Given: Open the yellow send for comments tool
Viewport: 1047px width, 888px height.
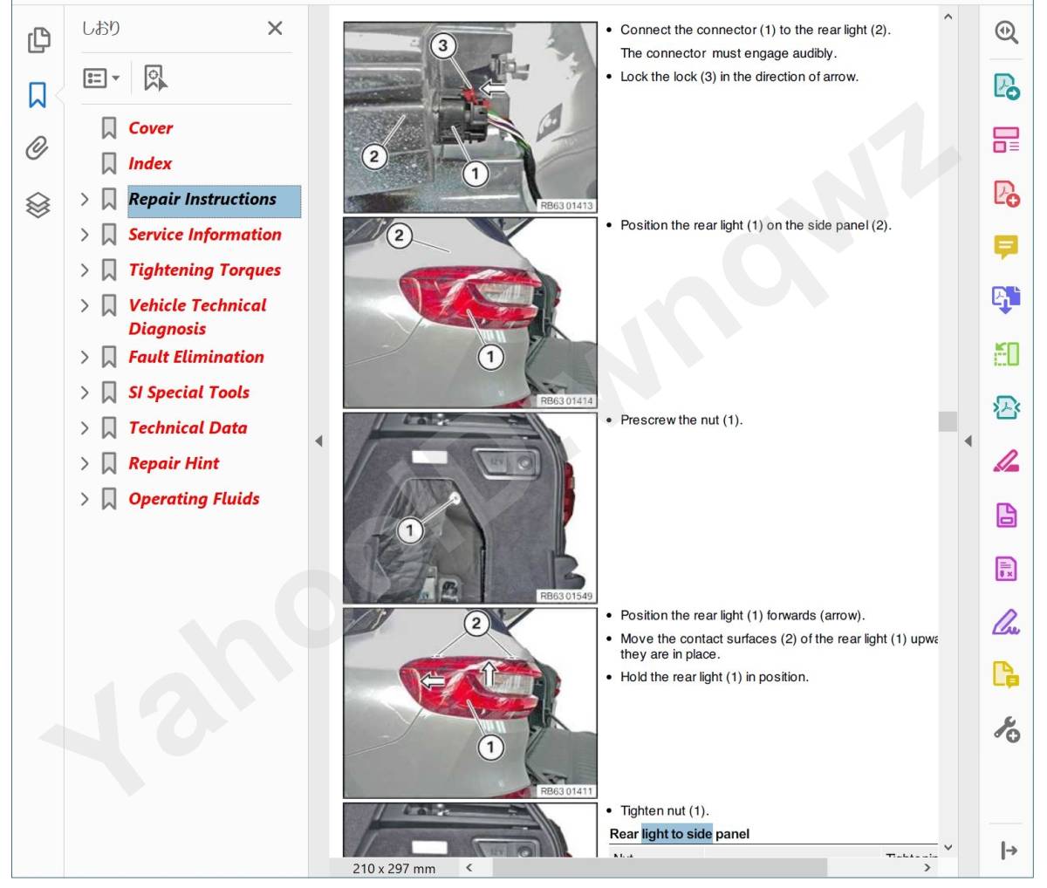Looking at the screenshot, I should pyautogui.click(x=1006, y=675).
